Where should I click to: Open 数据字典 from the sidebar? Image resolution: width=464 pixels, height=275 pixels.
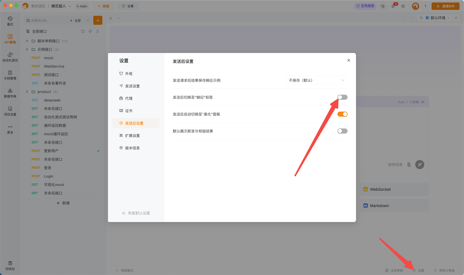[10, 93]
